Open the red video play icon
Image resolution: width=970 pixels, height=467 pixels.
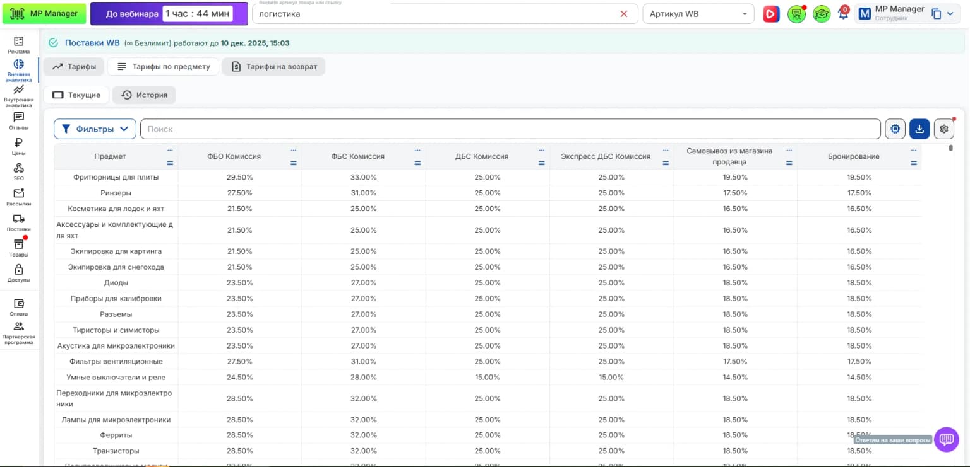[x=771, y=14]
